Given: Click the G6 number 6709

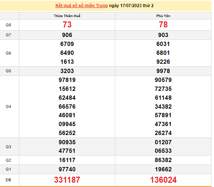Looking at the screenshot, I should click(x=67, y=44).
